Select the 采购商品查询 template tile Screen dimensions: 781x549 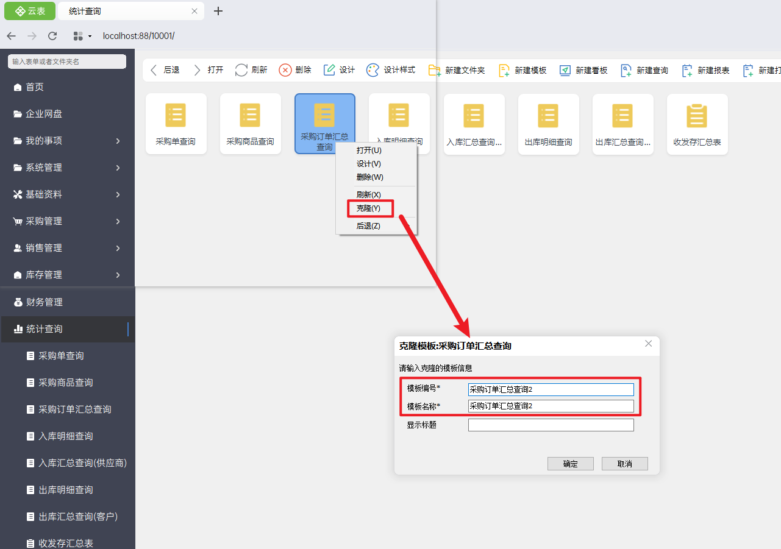(x=250, y=124)
